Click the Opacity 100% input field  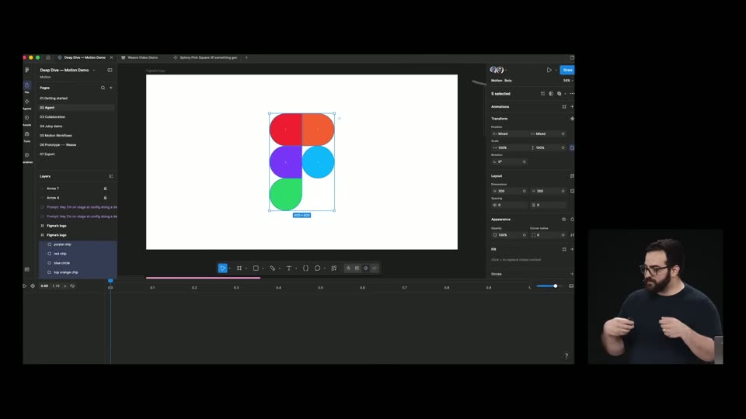click(510, 235)
